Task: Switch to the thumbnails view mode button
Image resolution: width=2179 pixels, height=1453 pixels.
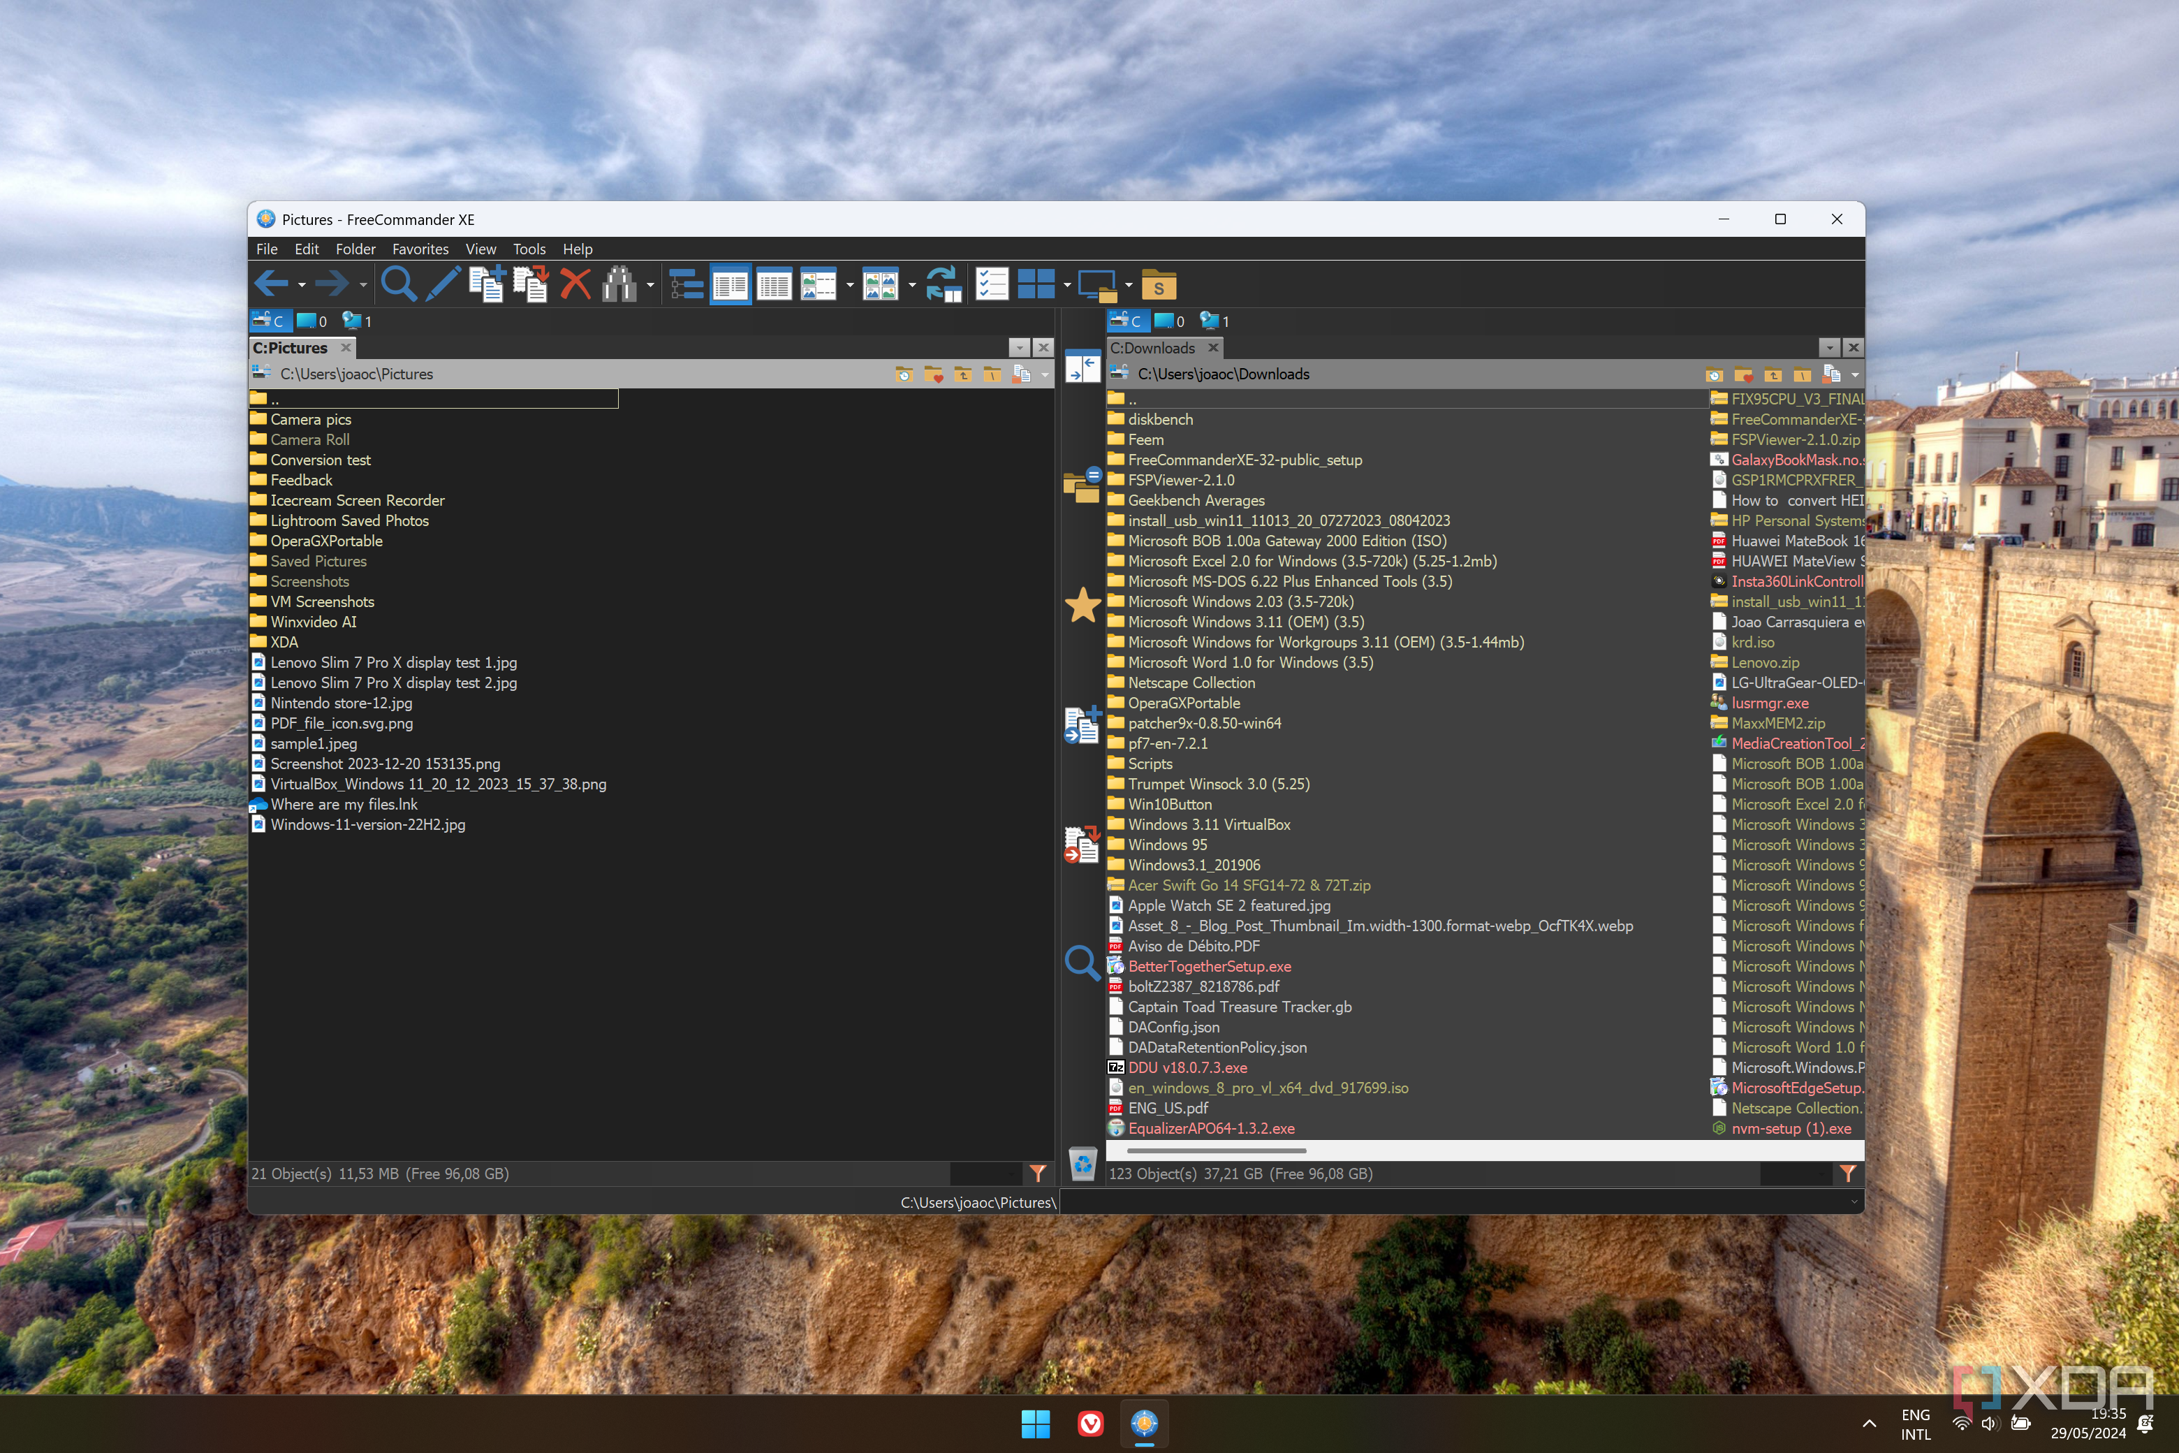Action: point(880,284)
